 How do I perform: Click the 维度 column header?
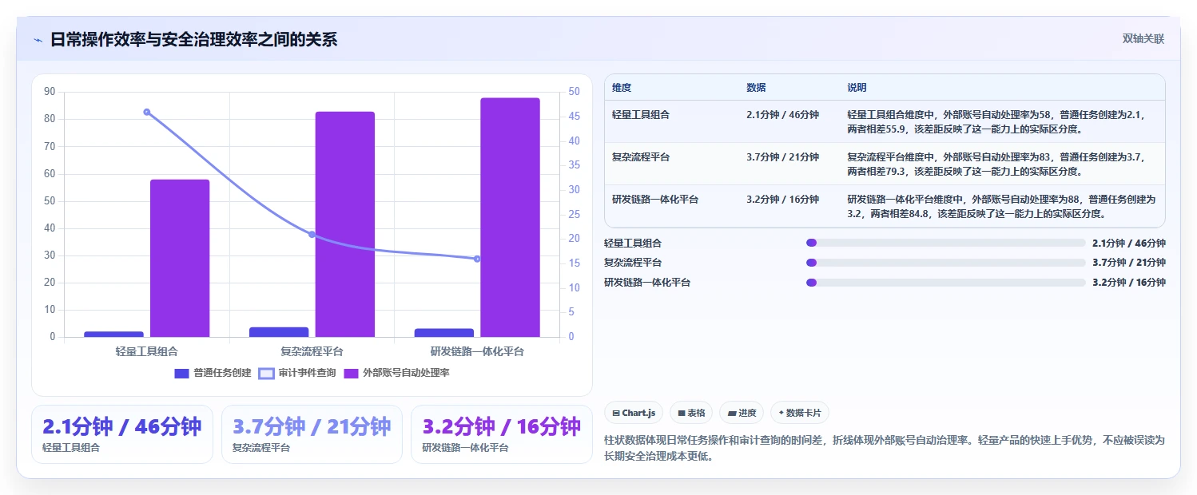coord(622,88)
